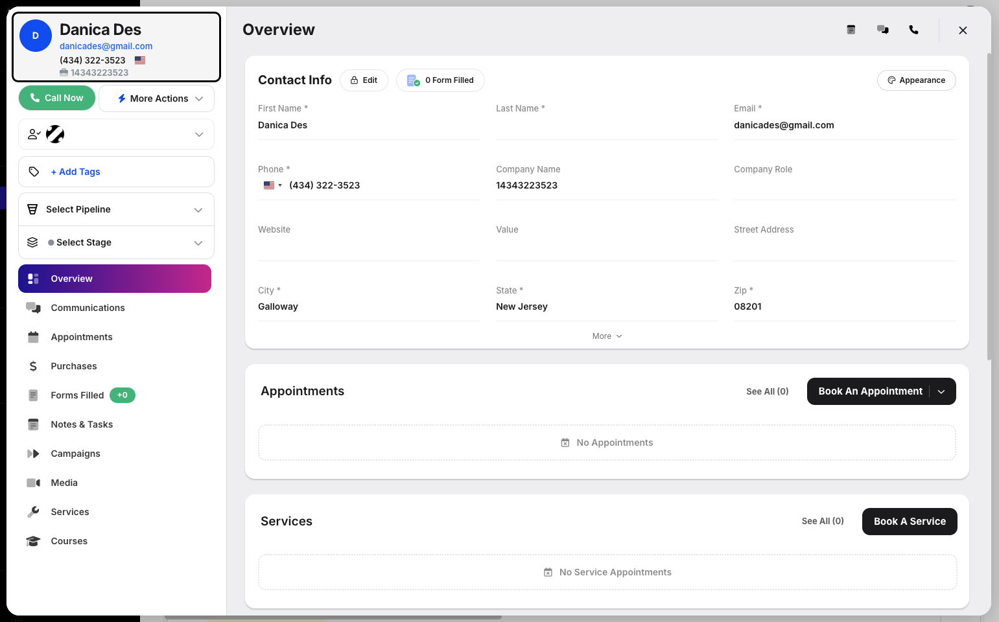The width and height of the screenshot is (999, 622).
Task: Click the funnel icon in Select Pipeline
Action: click(32, 209)
